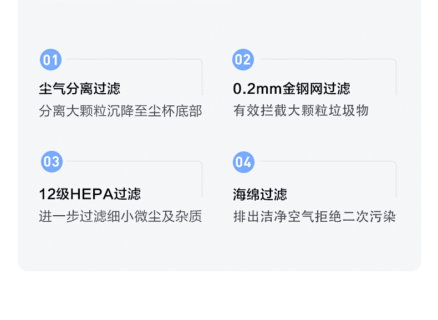Click the bracket line beside badge 03

pyautogui.click(x=133, y=161)
